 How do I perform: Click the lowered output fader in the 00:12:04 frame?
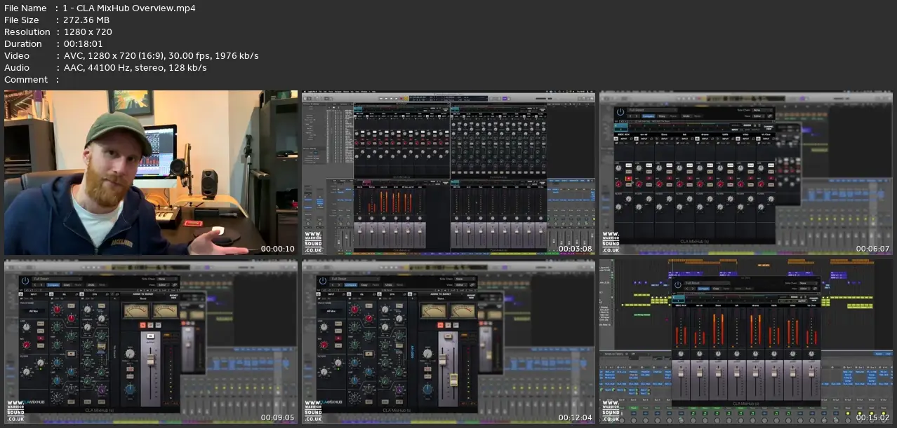point(453,379)
